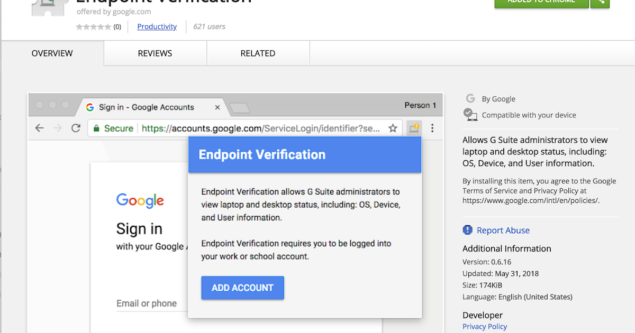Screen dimensions: 635x333
Task: Click the share icon button
Action: pos(601,2)
